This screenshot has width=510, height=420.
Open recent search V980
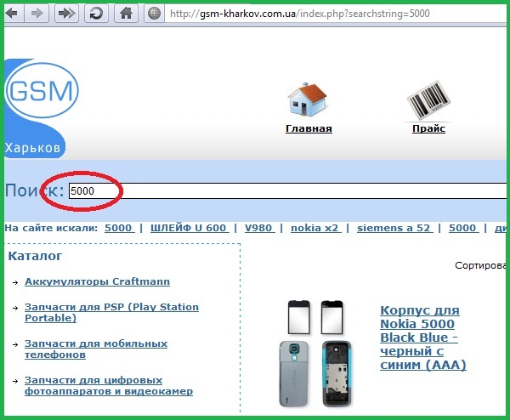click(x=258, y=228)
